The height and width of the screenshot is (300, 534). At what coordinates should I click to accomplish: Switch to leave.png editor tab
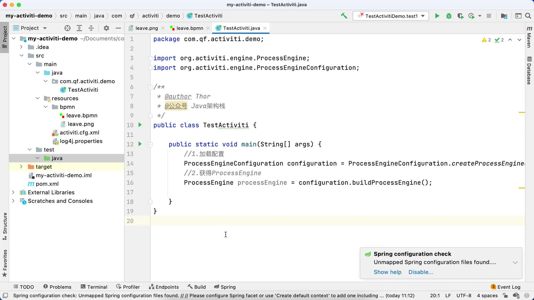[147, 28]
